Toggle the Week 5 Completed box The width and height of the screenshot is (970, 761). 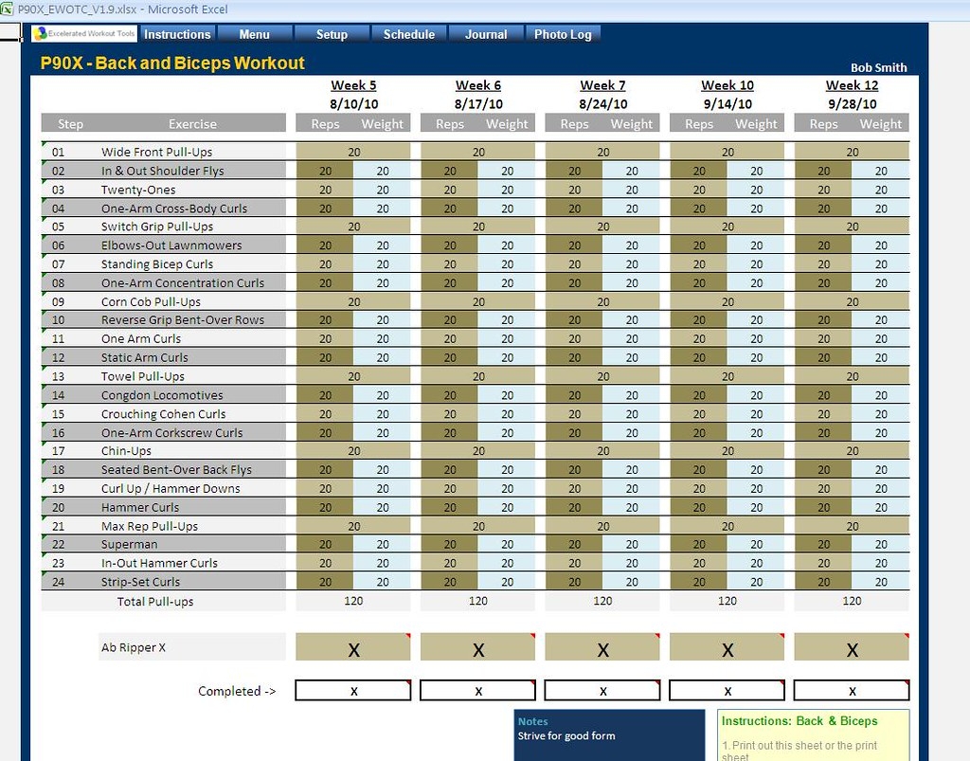pyautogui.click(x=353, y=691)
